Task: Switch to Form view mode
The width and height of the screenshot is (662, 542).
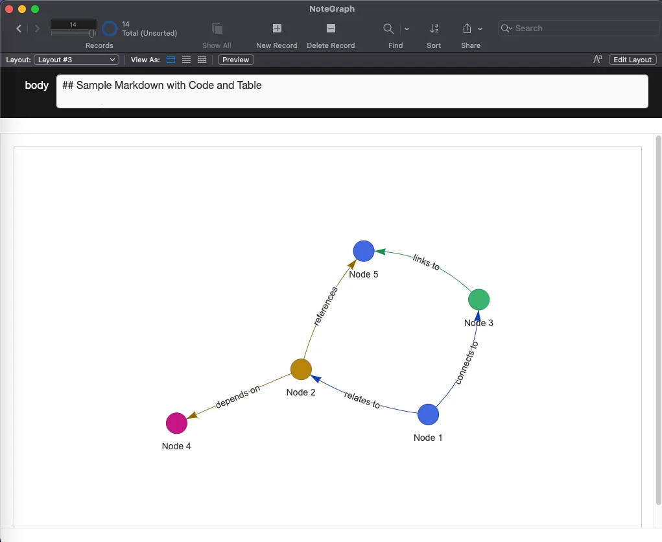Action: pyautogui.click(x=171, y=60)
